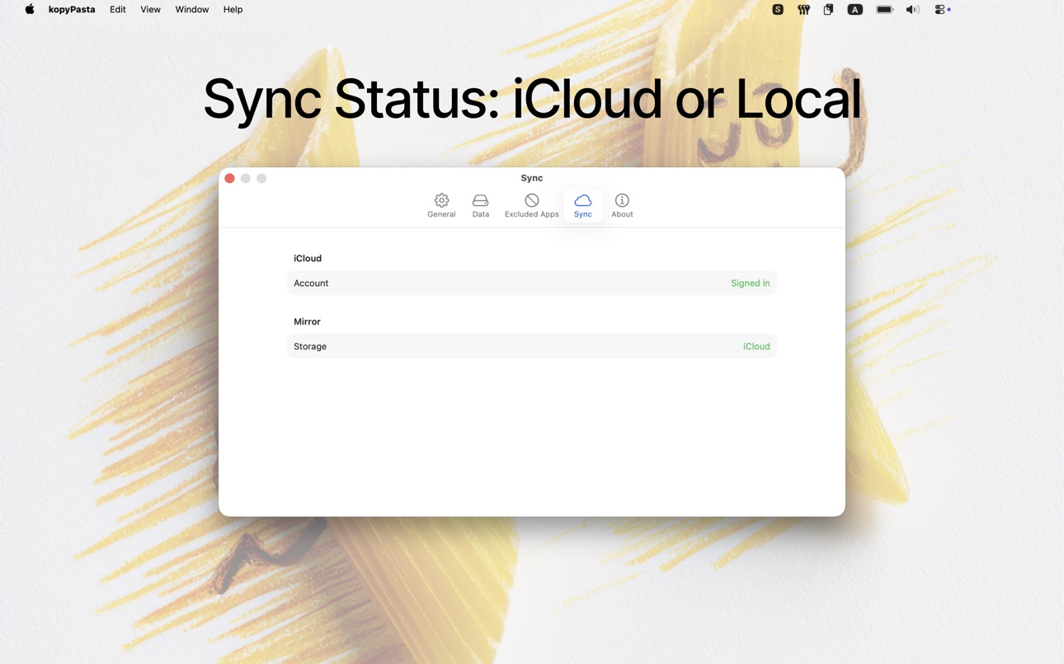Open the View menu
Screen dimensions: 1064x664
pos(150,10)
